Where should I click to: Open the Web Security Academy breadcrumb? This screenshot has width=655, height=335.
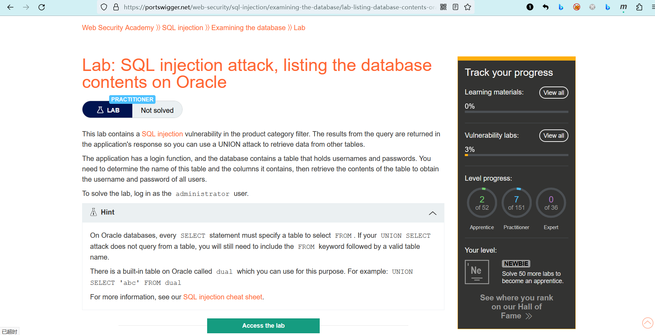[118, 28]
